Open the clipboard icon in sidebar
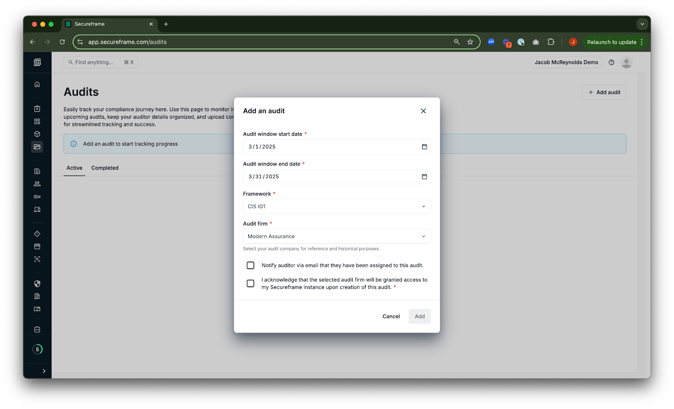The width and height of the screenshot is (674, 409). pyautogui.click(x=37, y=109)
